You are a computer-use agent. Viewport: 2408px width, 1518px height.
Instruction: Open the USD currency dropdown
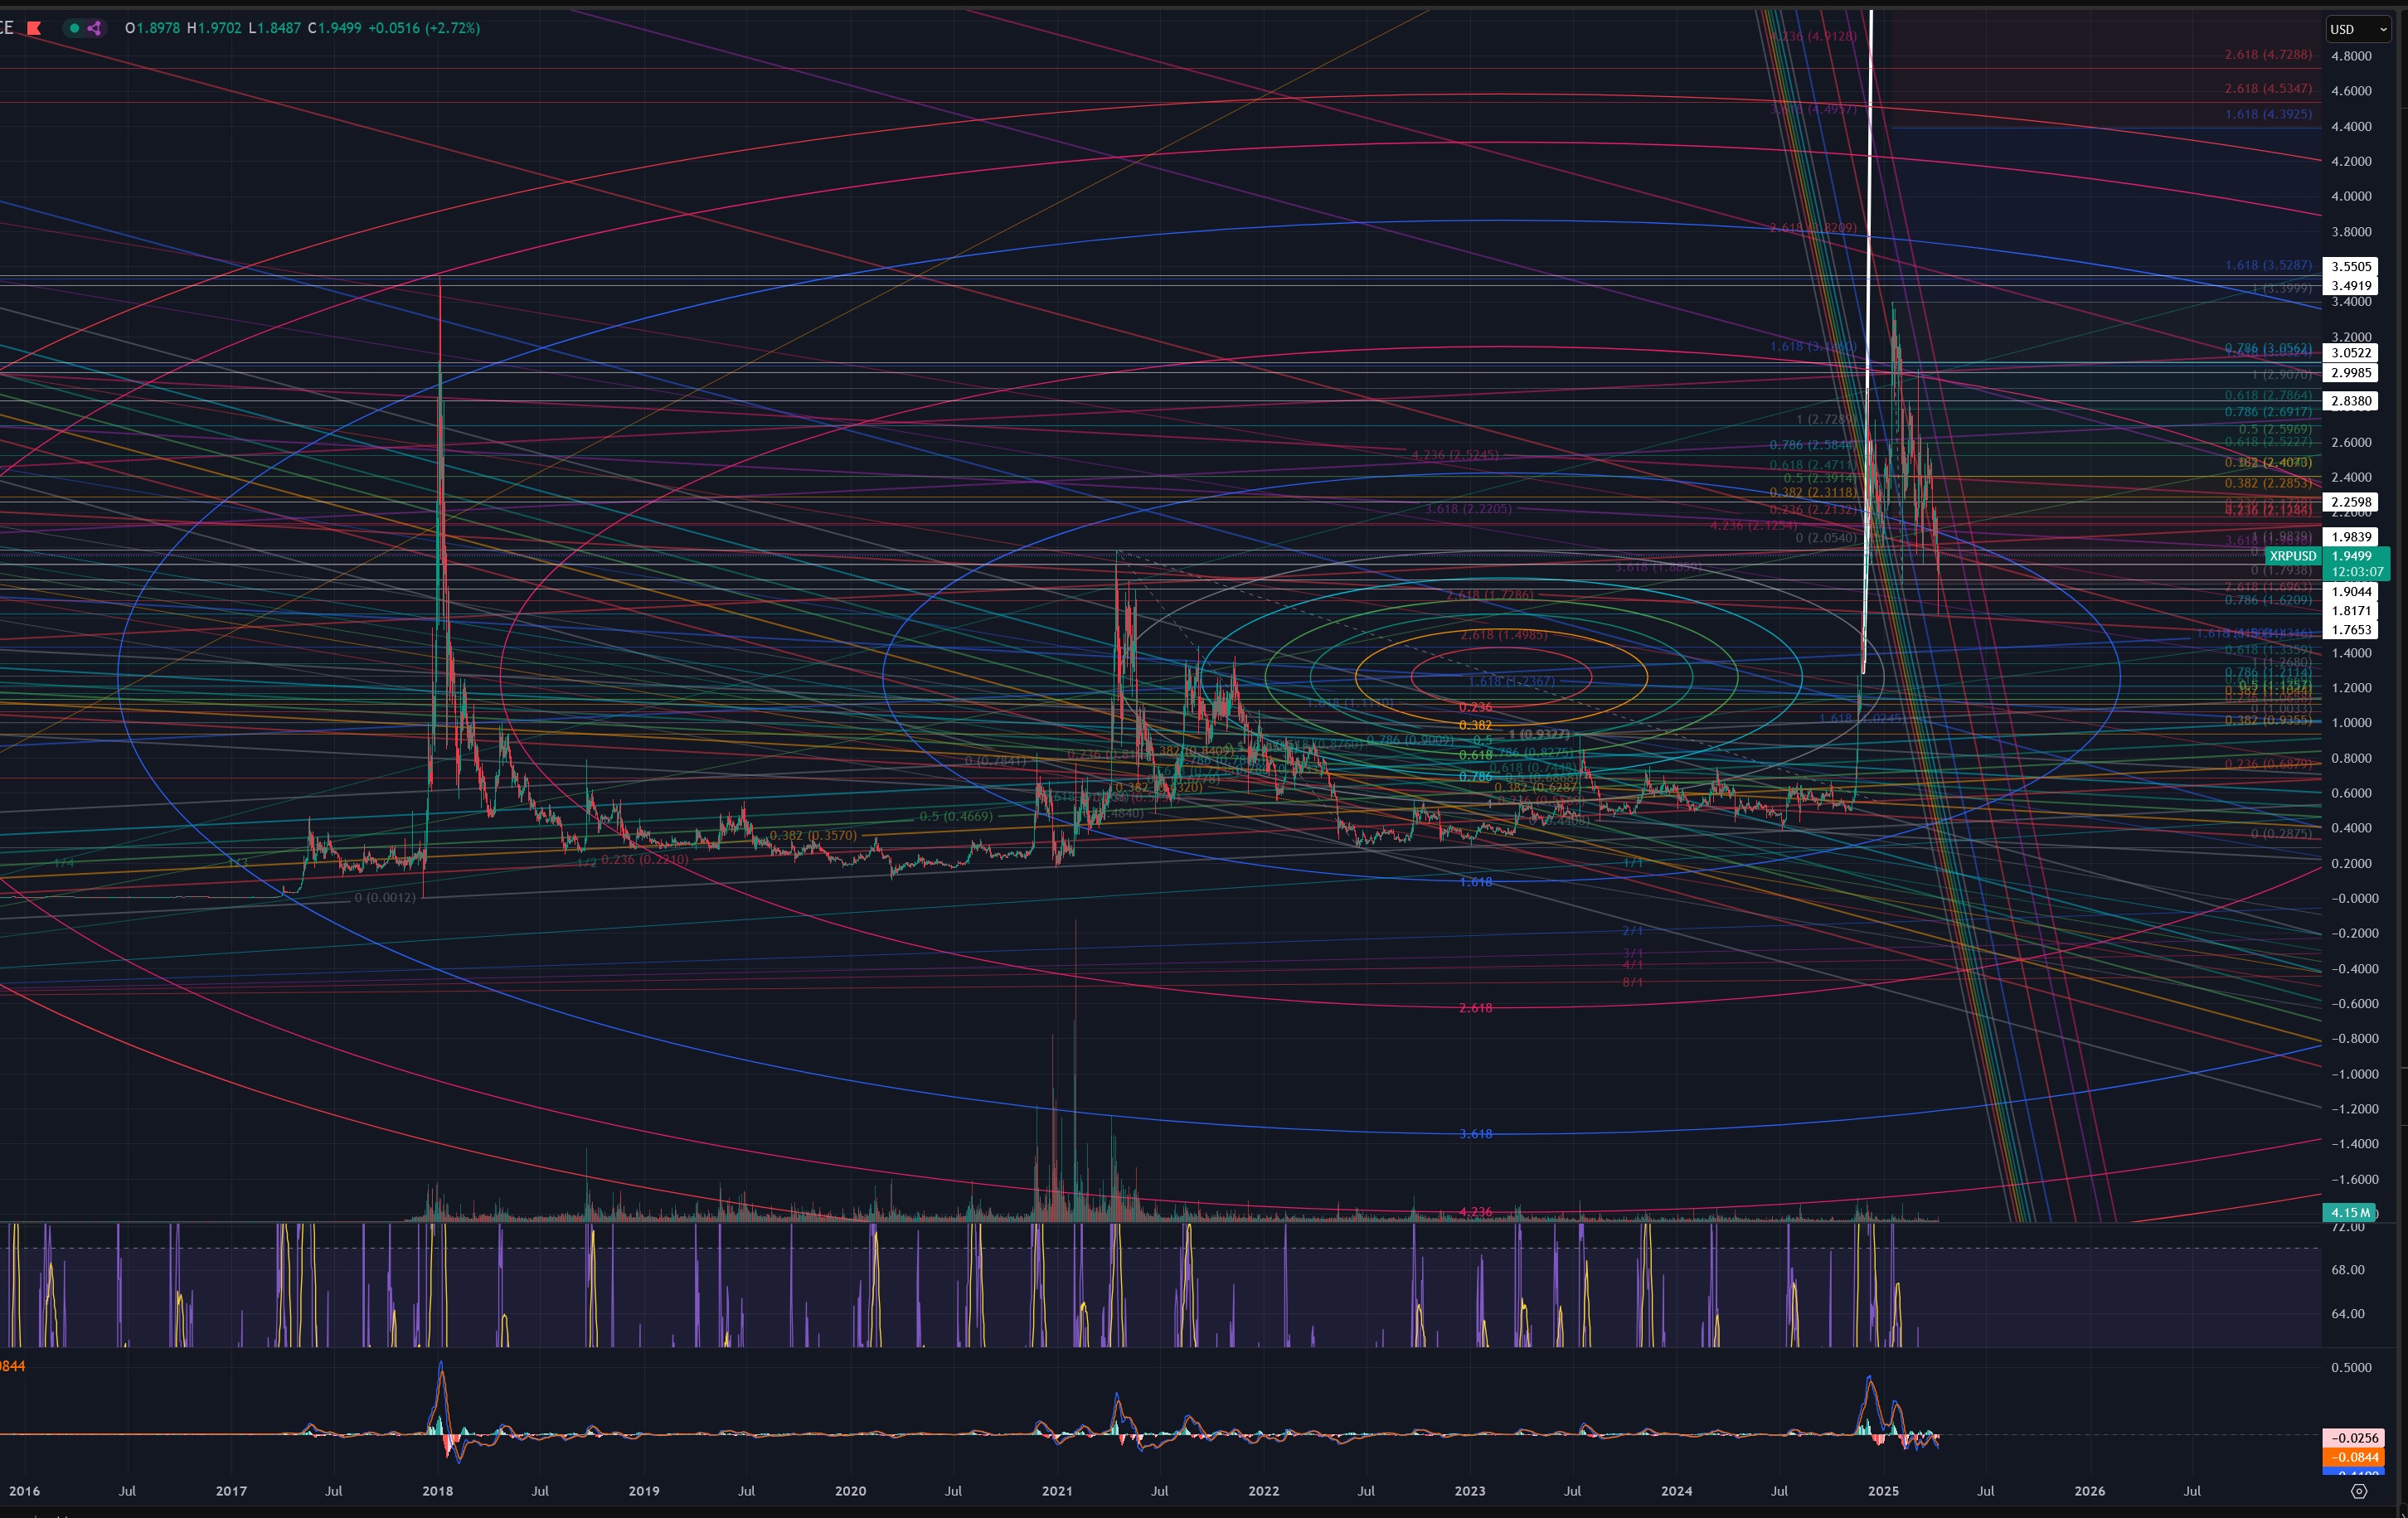click(2357, 30)
